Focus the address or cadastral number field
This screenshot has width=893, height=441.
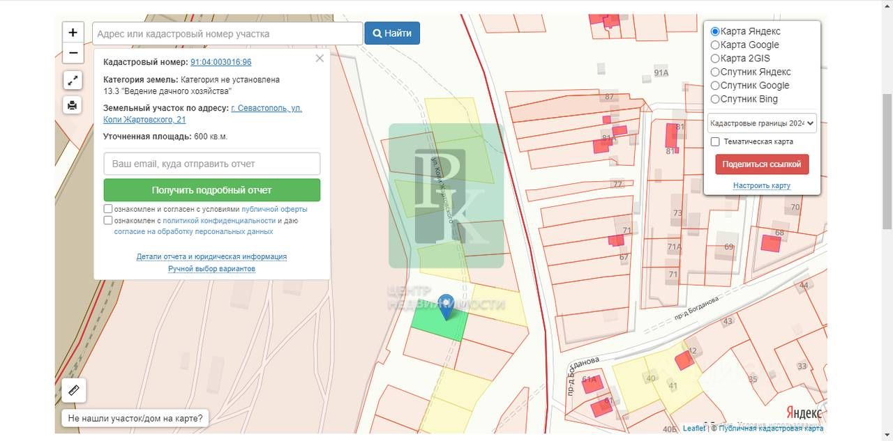[x=227, y=33]
